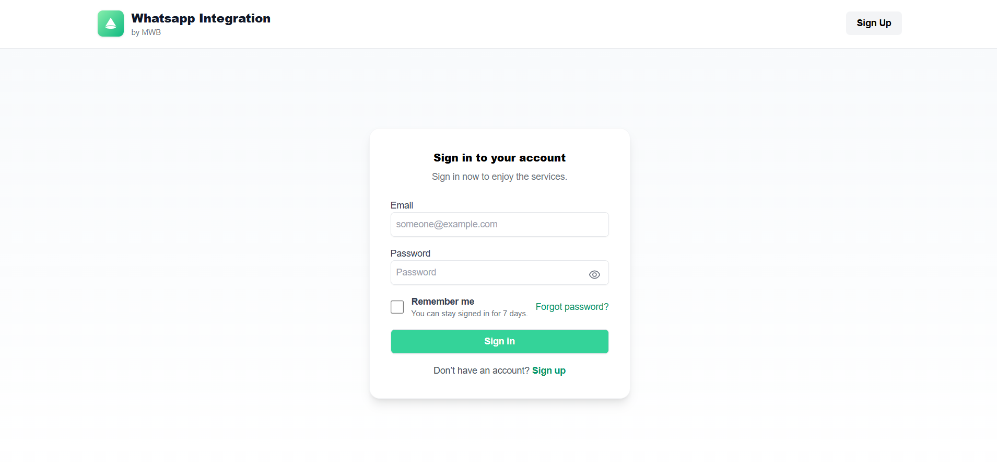Show password using the eye icon
This screenshot has width=997, height=474.
[594, 274]
